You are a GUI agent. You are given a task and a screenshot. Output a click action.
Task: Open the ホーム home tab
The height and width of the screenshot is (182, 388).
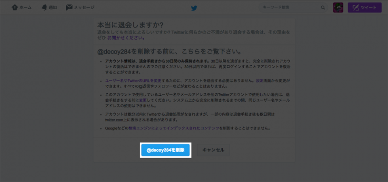(x=22, y=7)
